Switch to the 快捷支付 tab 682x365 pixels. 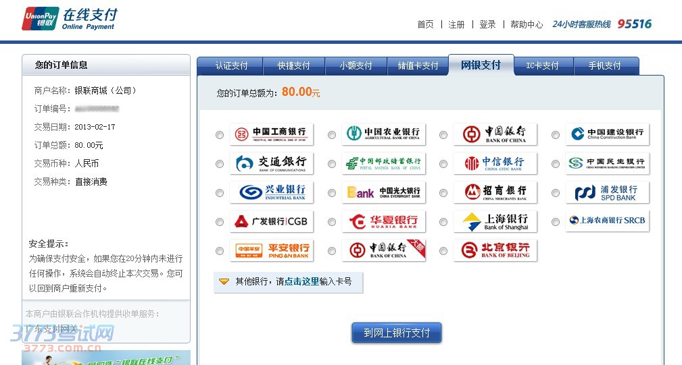pyautogui.click(x=294, y=65)
